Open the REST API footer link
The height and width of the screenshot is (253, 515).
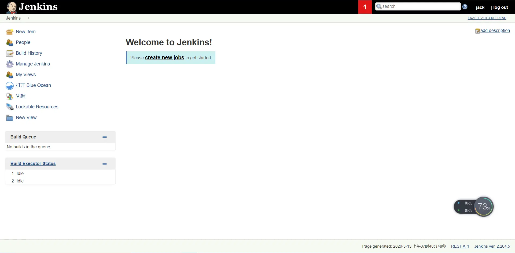coord(460,246)
